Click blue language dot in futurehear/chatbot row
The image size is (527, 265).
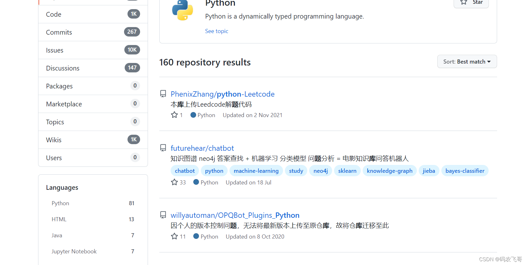[x=196, y=182]
